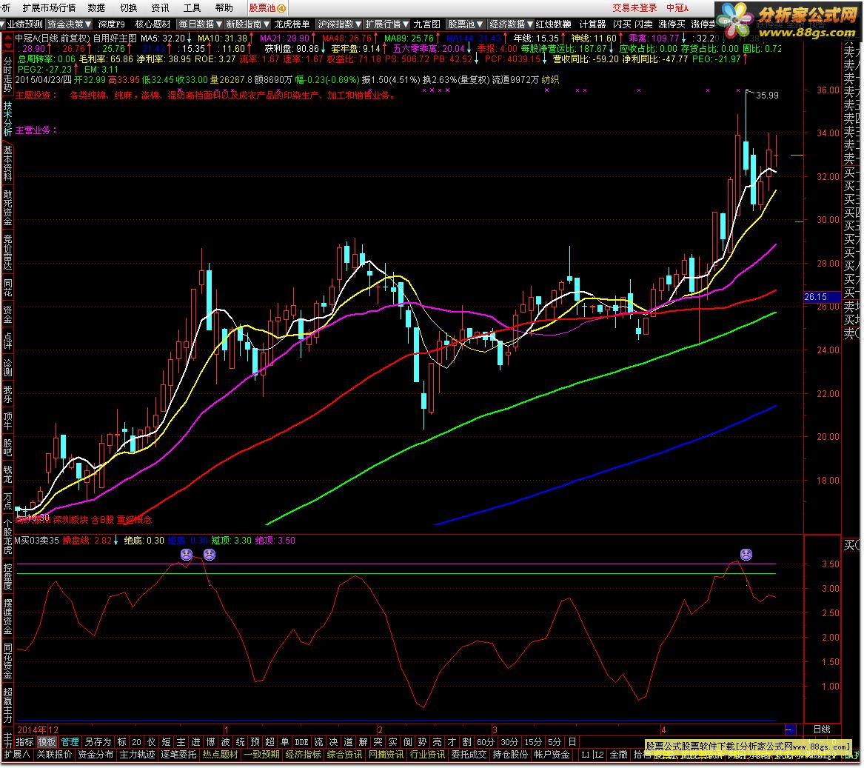Open the 竞价雷达 side tab
This screenshot has height=768, width=864.
pos(7,252)
